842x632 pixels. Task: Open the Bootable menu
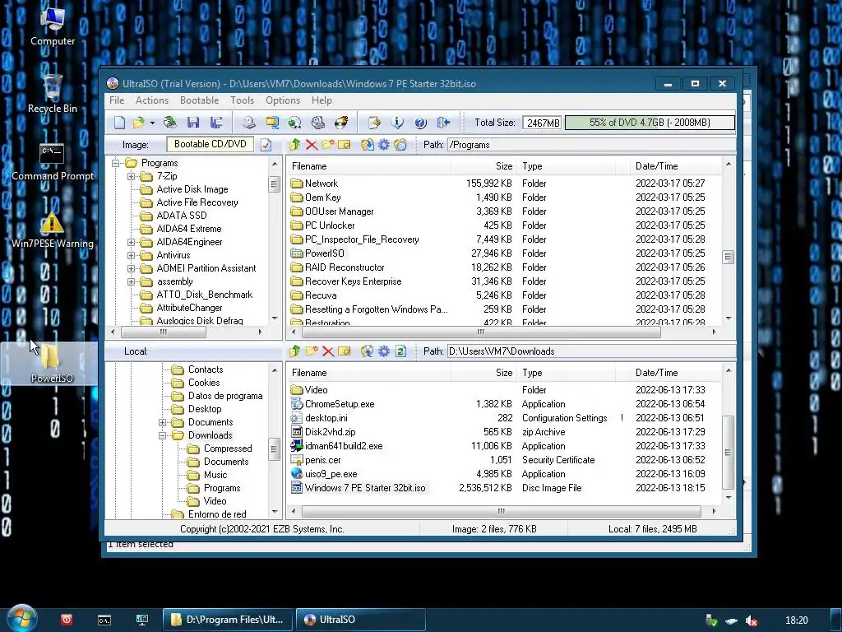(199, 100)
